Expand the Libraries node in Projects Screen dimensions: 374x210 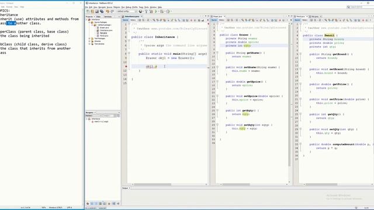(x=89, y=41)
